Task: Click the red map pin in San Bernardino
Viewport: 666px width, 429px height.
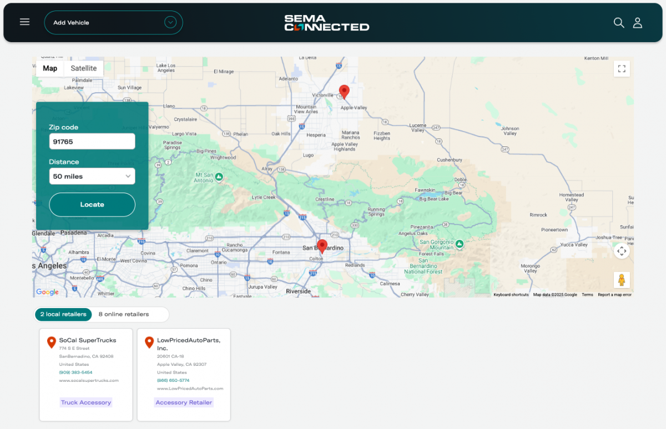Action: (x=322, y=246)
